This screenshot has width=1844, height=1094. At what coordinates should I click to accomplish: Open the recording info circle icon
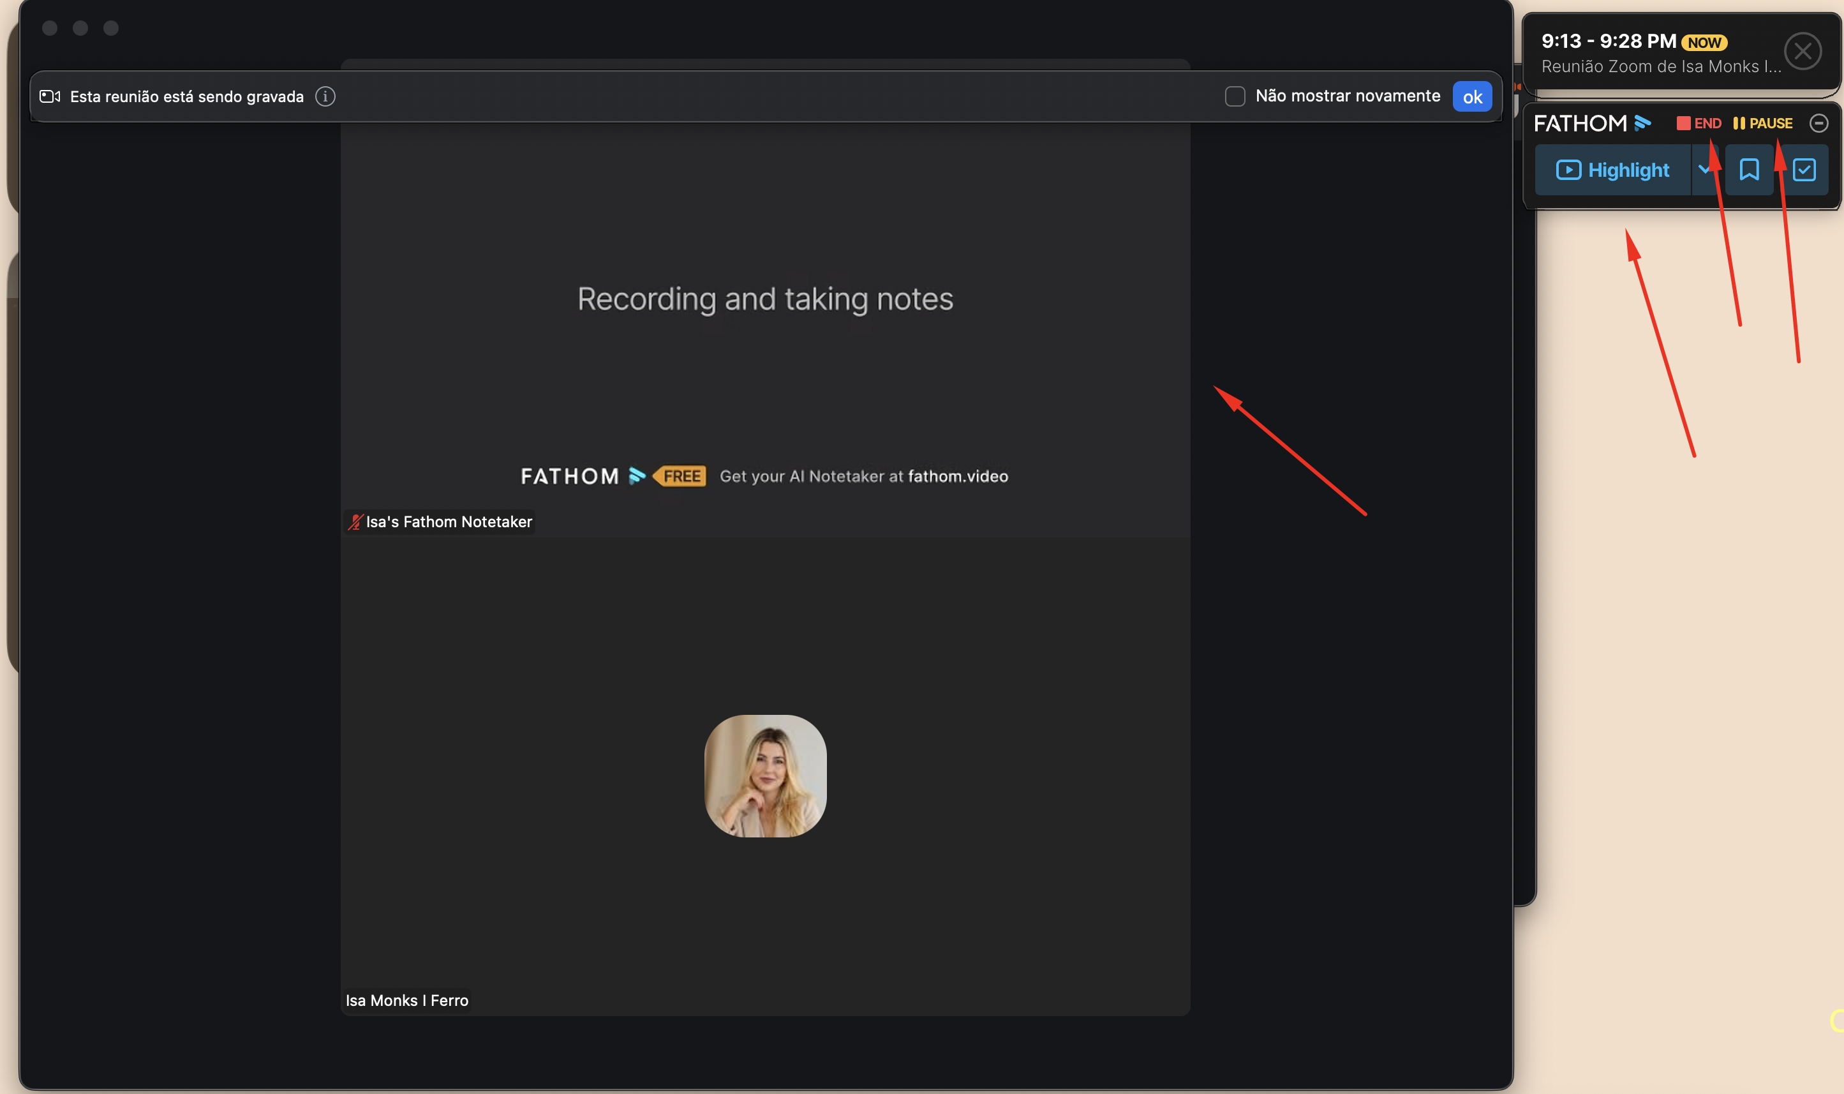(325, 96)
